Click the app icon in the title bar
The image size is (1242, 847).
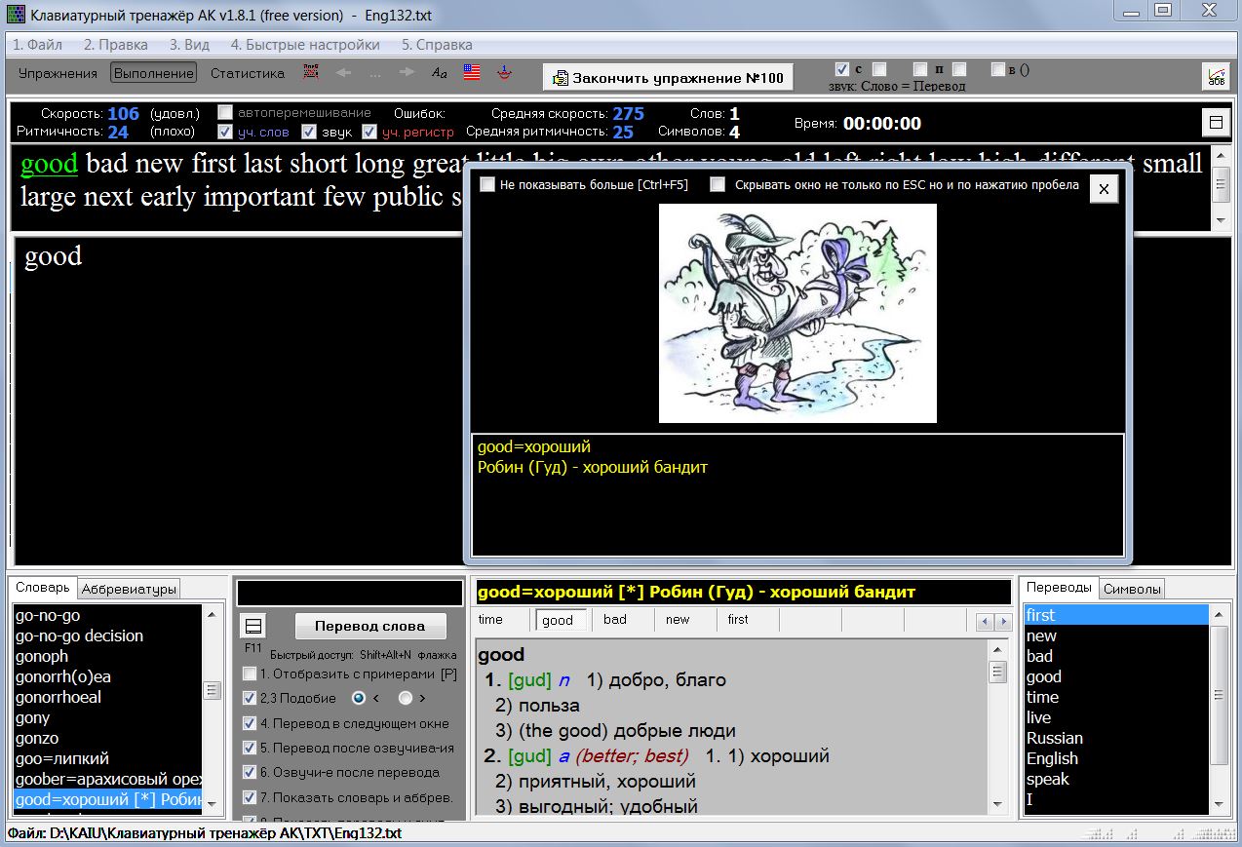(x=15, y=16)
